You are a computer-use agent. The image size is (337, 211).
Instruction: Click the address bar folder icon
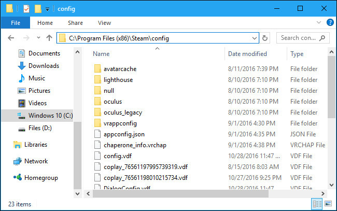62,38
